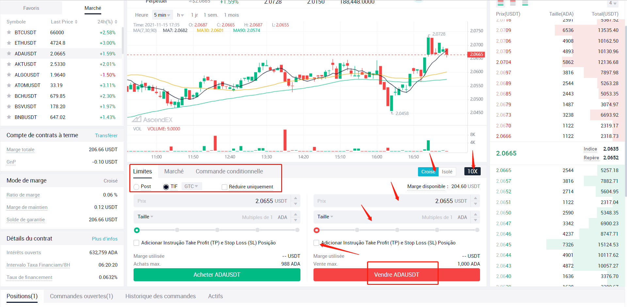Click the market list scrollbar
Viewport: 627px width, 307px height.
coord(123,41)
